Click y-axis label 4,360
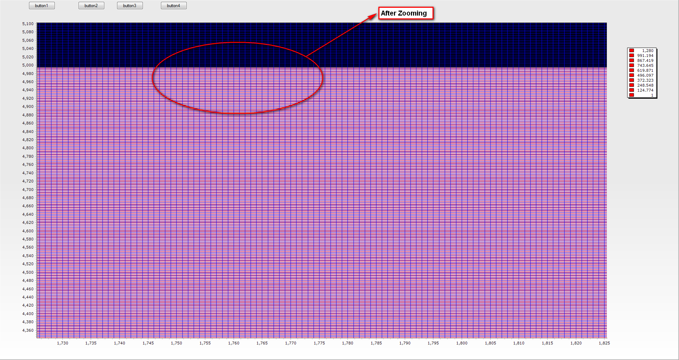Viewport: 679px width, 360px height. click(x=28, y=330)
